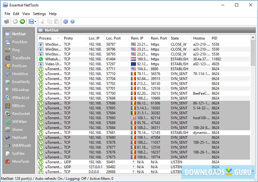Open the NSLookup tool
The image size is (258, 182).
click(x=20, y=90)
